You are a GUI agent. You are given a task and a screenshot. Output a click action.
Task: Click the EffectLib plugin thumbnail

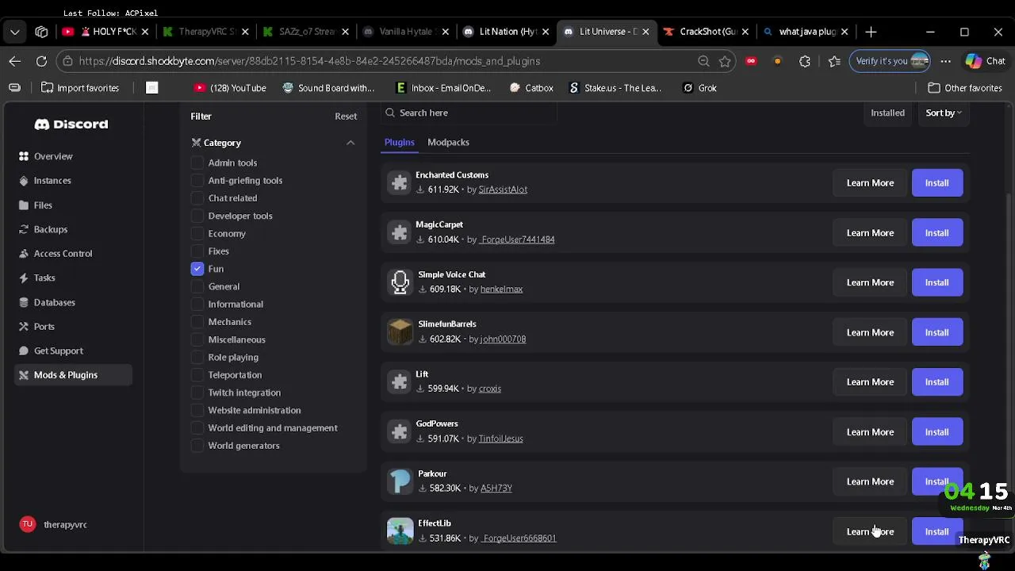(x=400, y=531)
